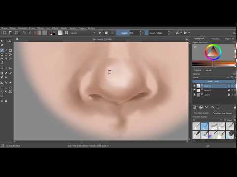Select the Text tool in toolbox
This screenshot has height=177, width=237.
(x=6, y=41)
